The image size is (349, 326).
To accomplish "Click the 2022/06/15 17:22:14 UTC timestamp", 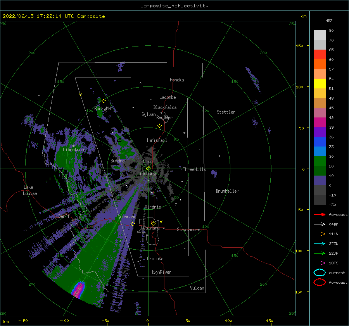I will (x=54, y=16).
